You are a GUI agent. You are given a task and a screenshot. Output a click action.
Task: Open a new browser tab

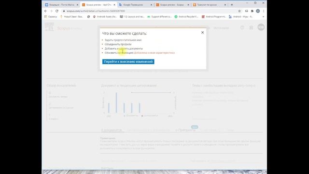coord(232,5)
